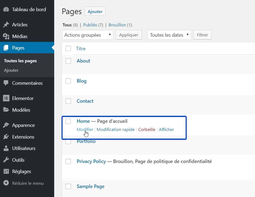Open the Actions groupées dropdown

pos(88,35)
